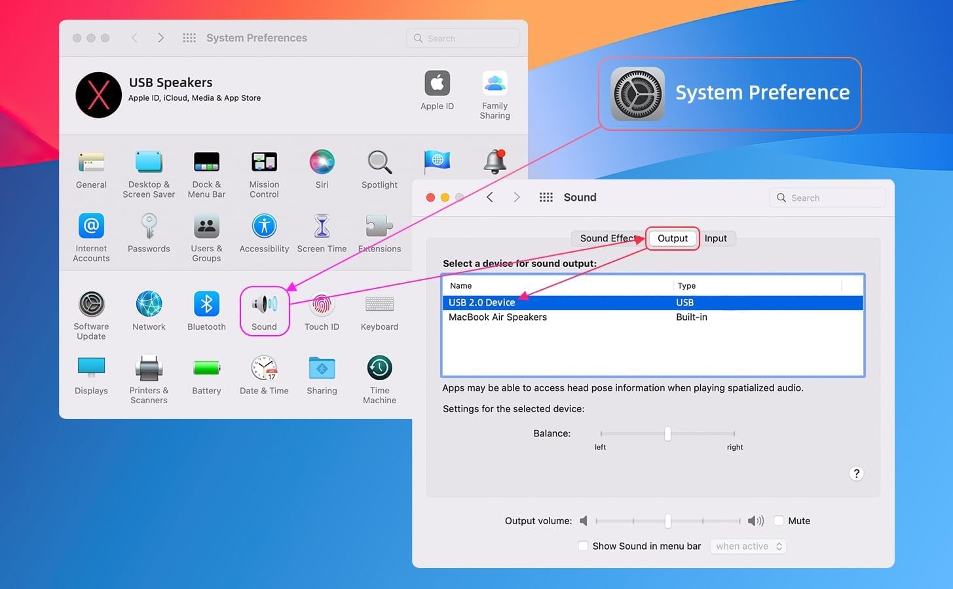Toggle Show Sound in menu bar

click(x=583, y=546)
